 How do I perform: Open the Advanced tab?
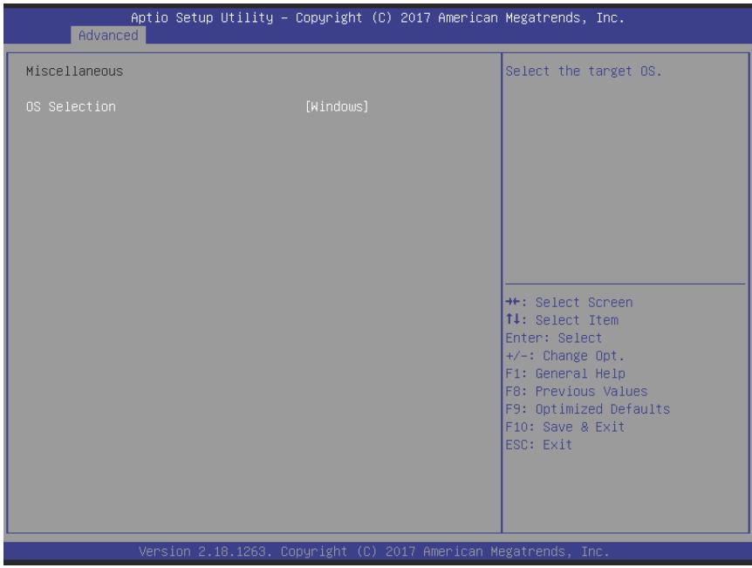point(108,36)
